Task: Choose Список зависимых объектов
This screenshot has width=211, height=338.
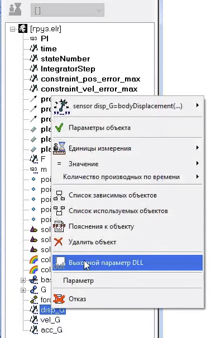Action: click(127, 195)
